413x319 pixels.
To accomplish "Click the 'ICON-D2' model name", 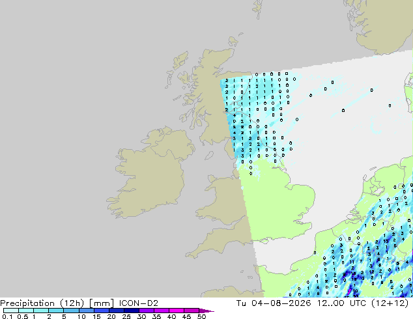I will (x=139, y=303).
